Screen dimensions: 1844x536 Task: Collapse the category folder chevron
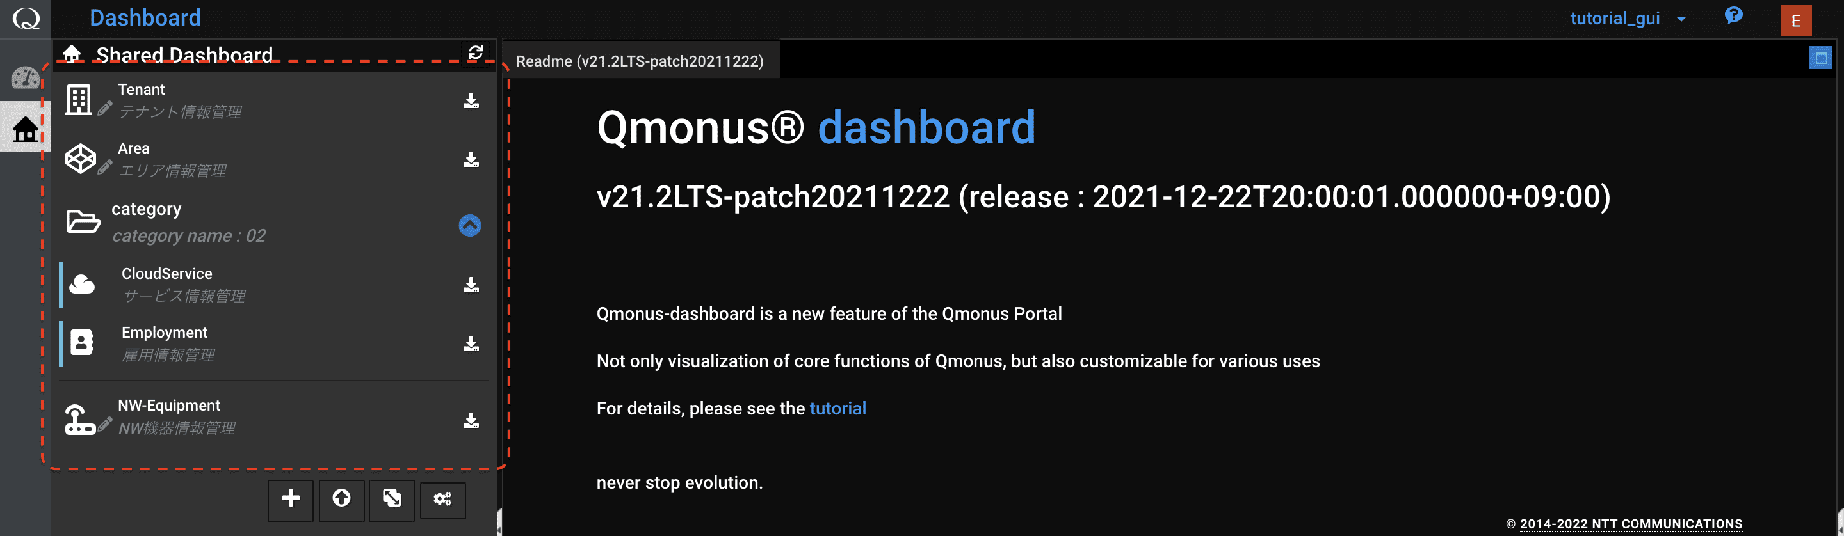click(x=469, y=226)
